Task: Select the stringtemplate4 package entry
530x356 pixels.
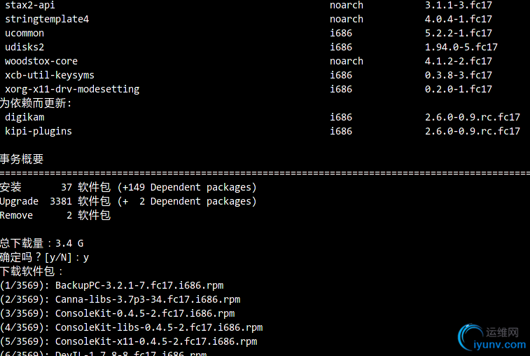Action: 46,19
